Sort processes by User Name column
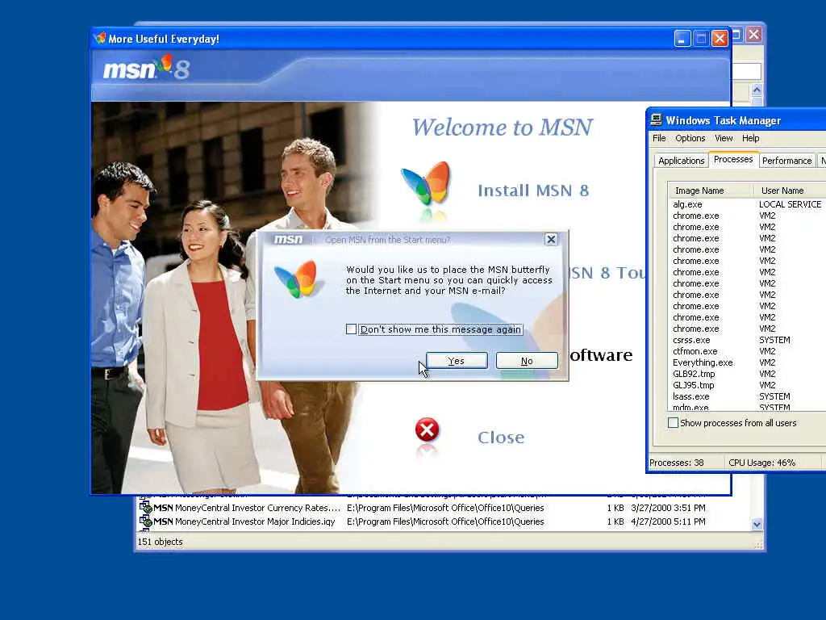Viewport: 826px width, 620px height. pyautogui.click(x=790, y=191)
